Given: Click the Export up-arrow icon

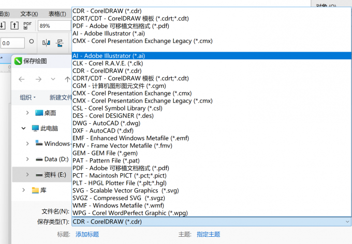Looking at the screenshot, I should pyautogui.click(x=14, y=25).
